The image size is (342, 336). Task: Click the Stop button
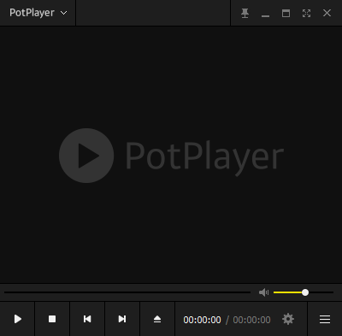pos(52,319)
